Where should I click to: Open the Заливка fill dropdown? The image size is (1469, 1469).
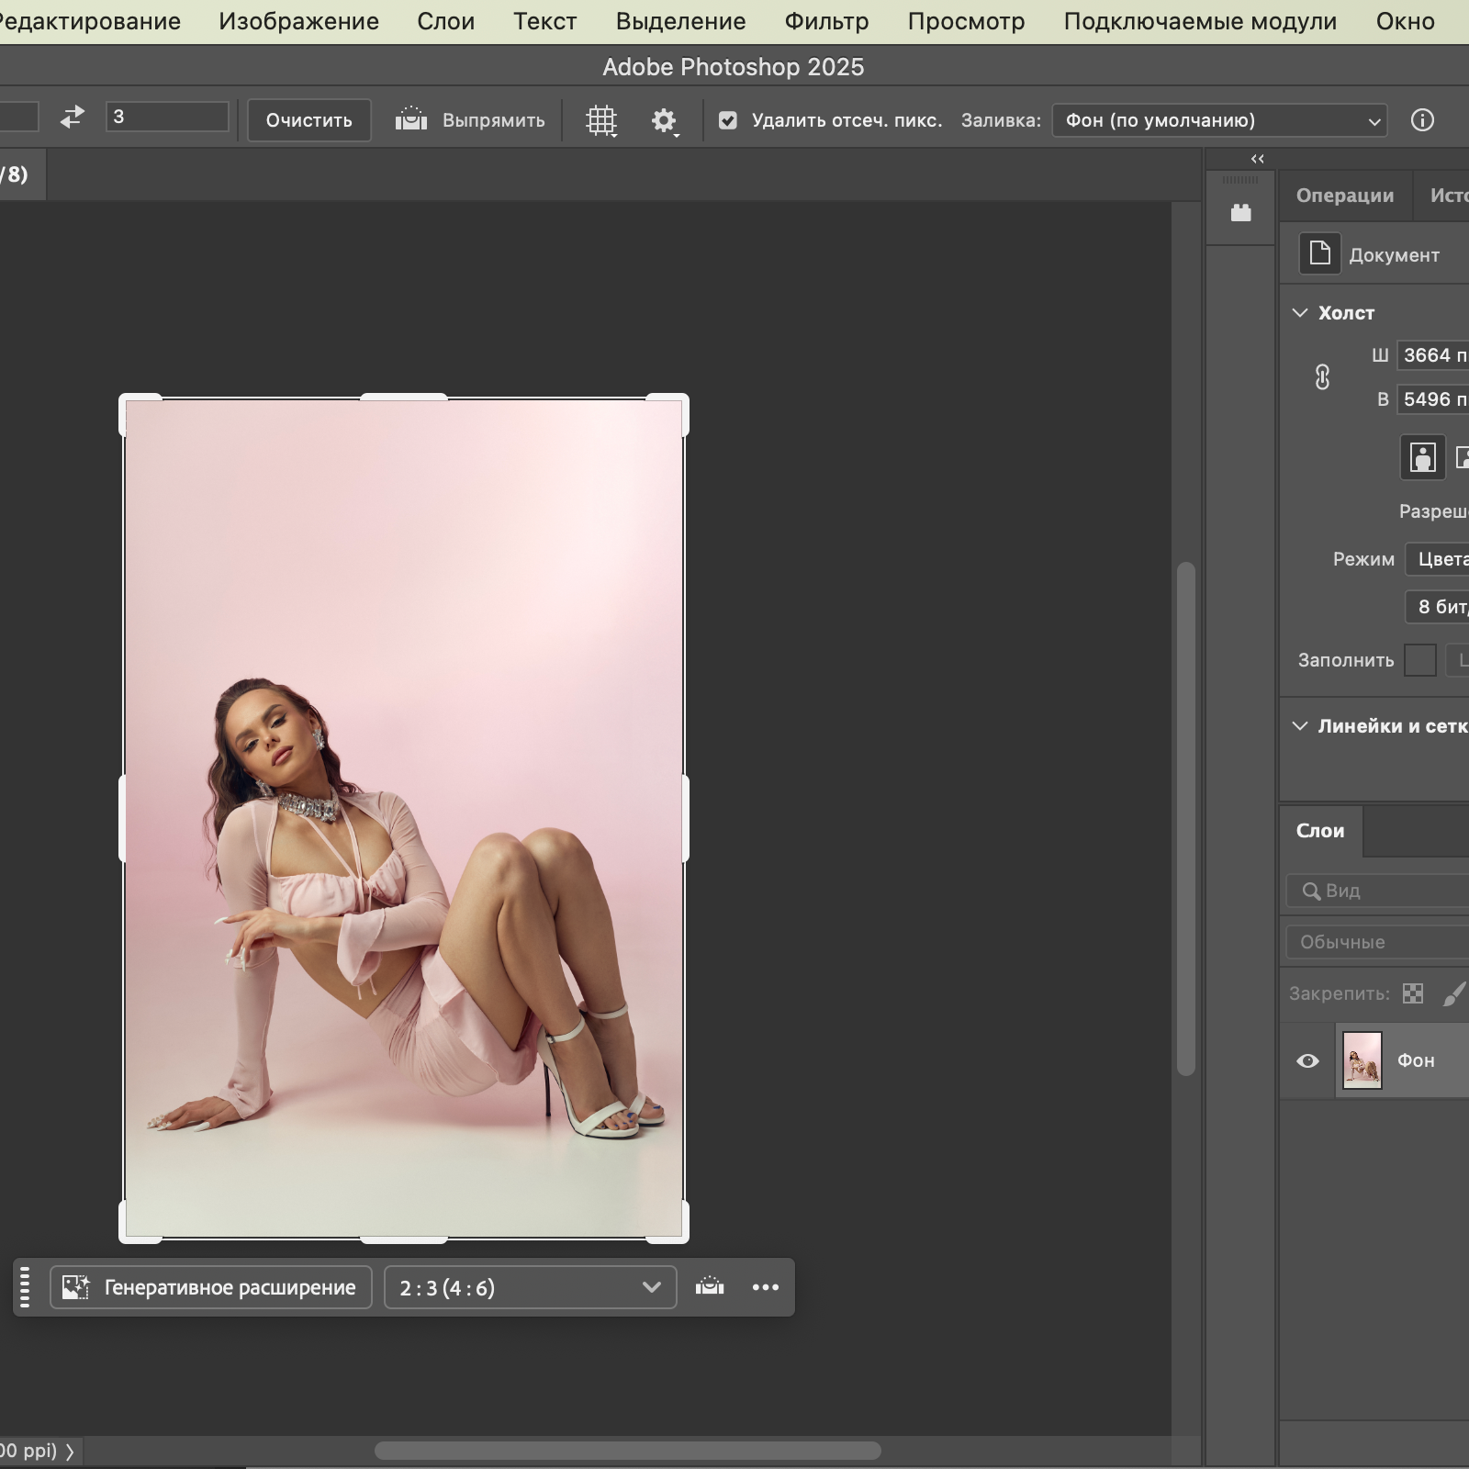[1219, 120]
